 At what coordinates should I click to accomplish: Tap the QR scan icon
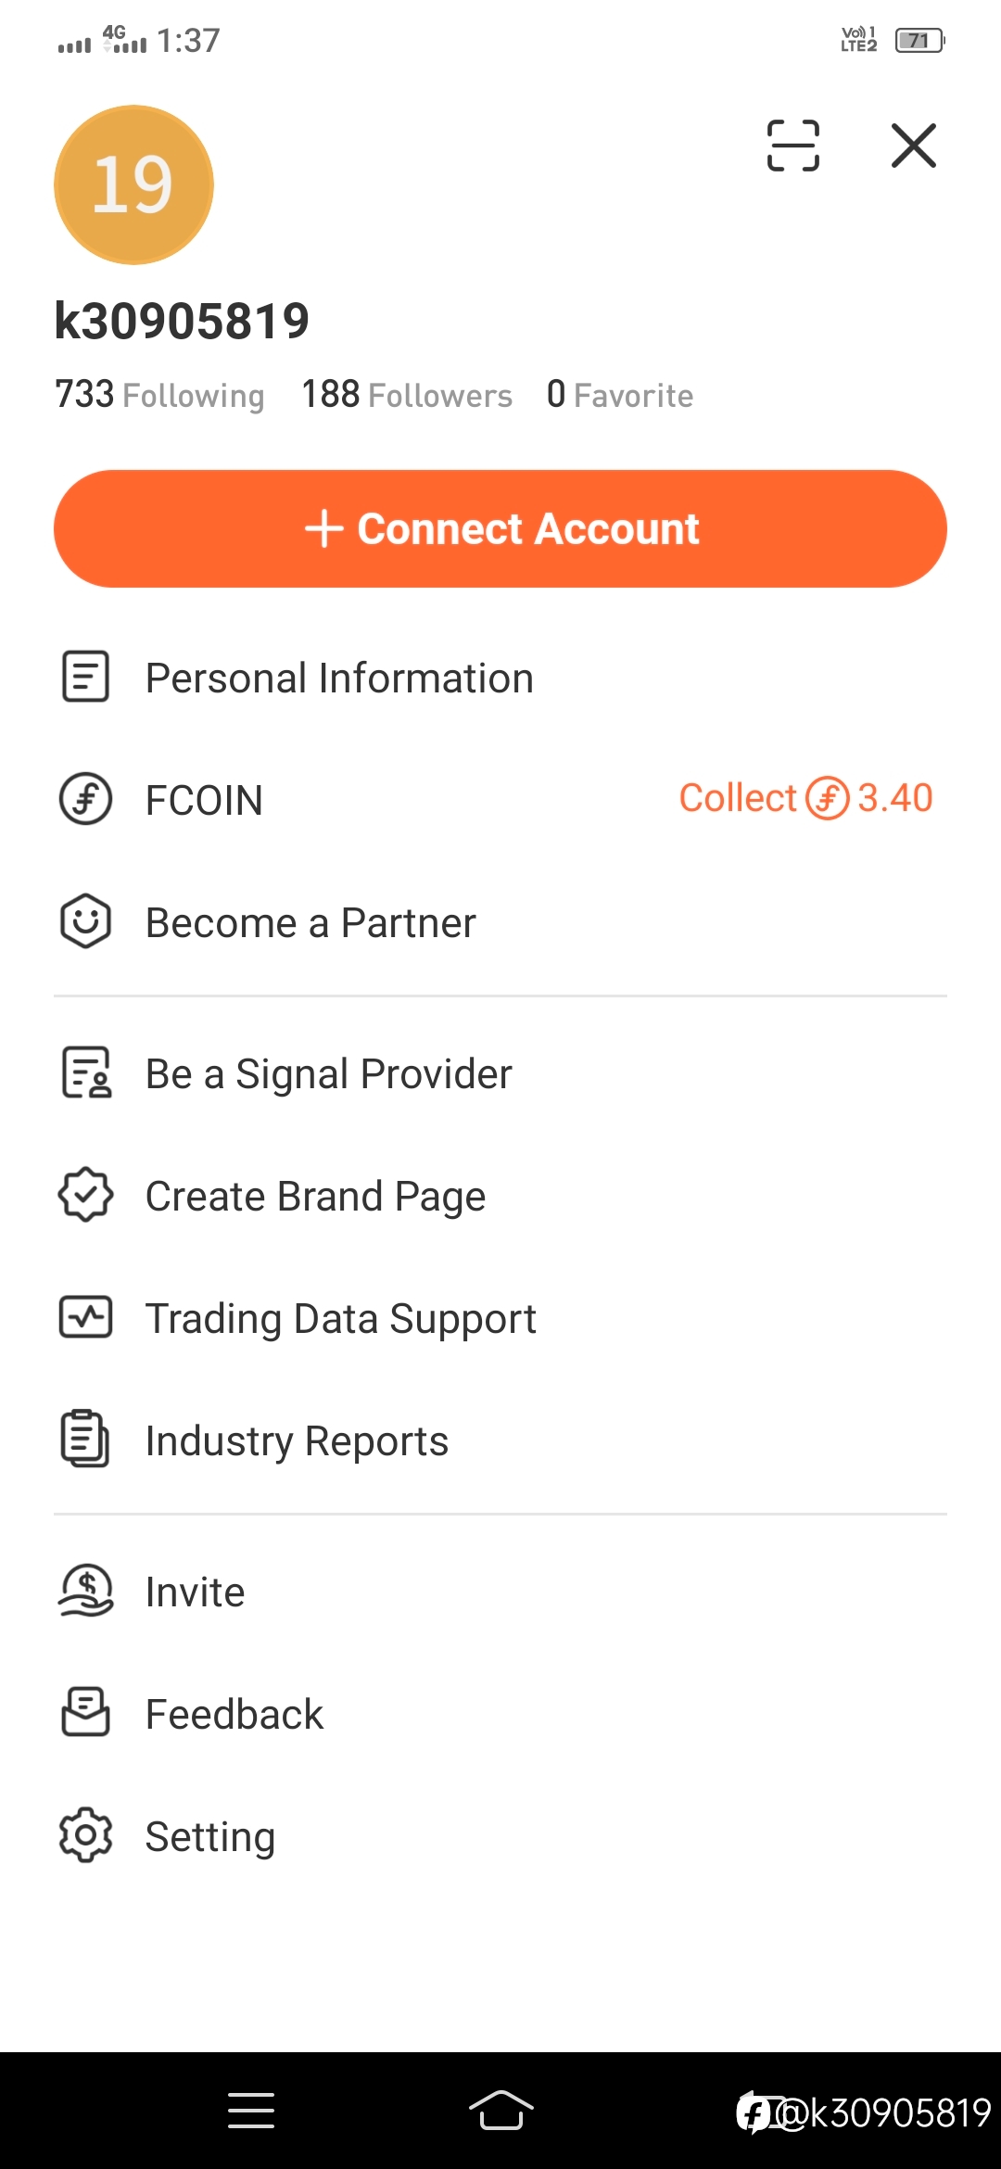coord(793,146)
